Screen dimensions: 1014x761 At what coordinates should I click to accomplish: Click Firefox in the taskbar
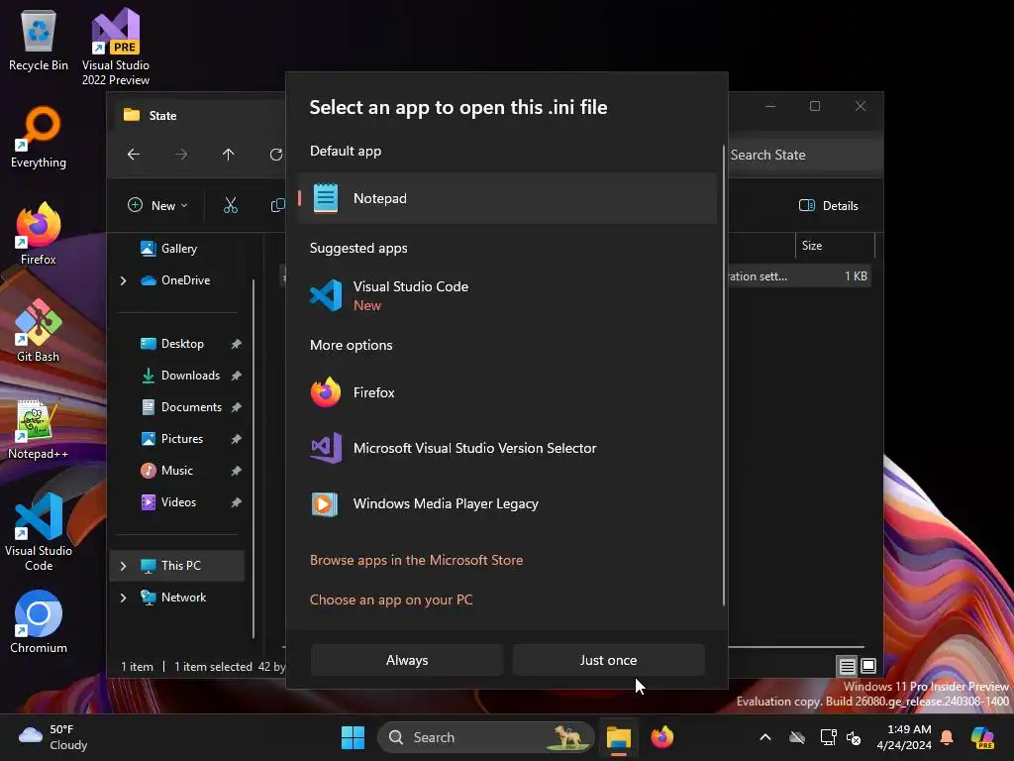click(662, 737)
